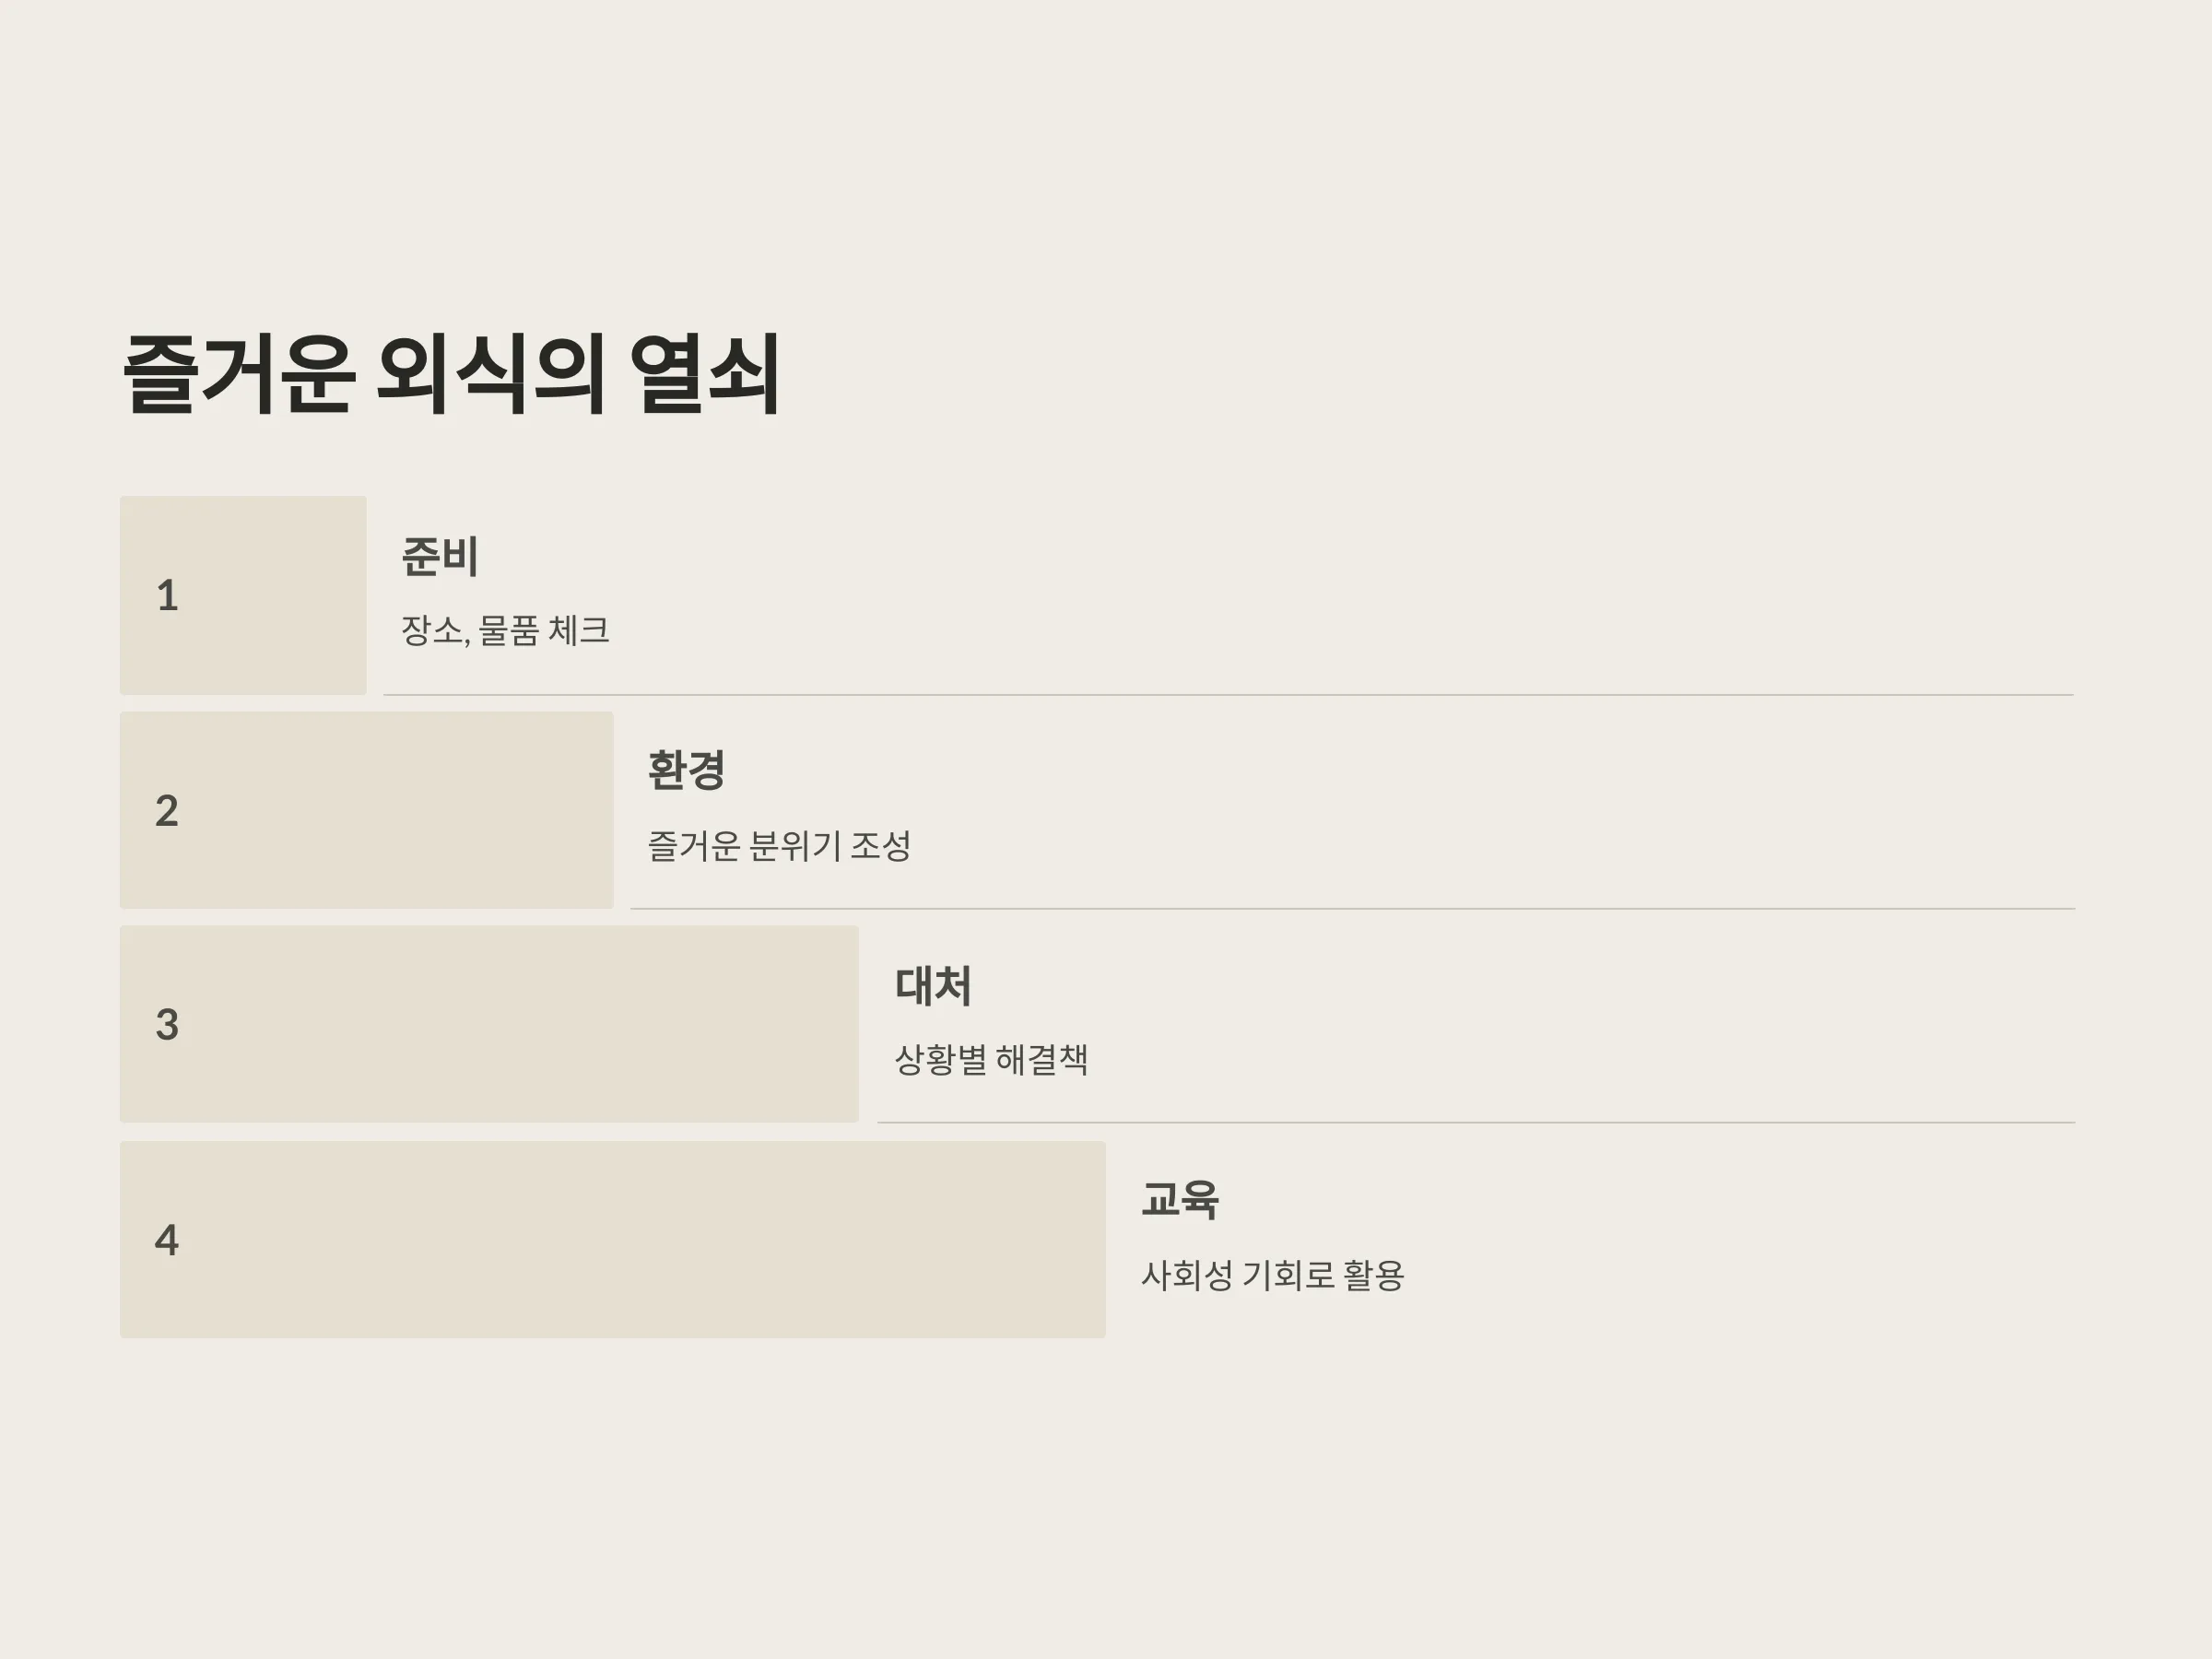Select the 준비 heading

coord(440,556)
